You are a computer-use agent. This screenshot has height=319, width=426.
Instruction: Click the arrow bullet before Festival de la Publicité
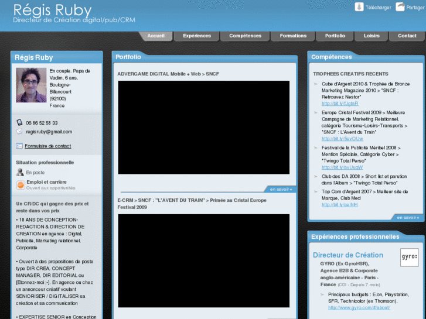[316, 148]
